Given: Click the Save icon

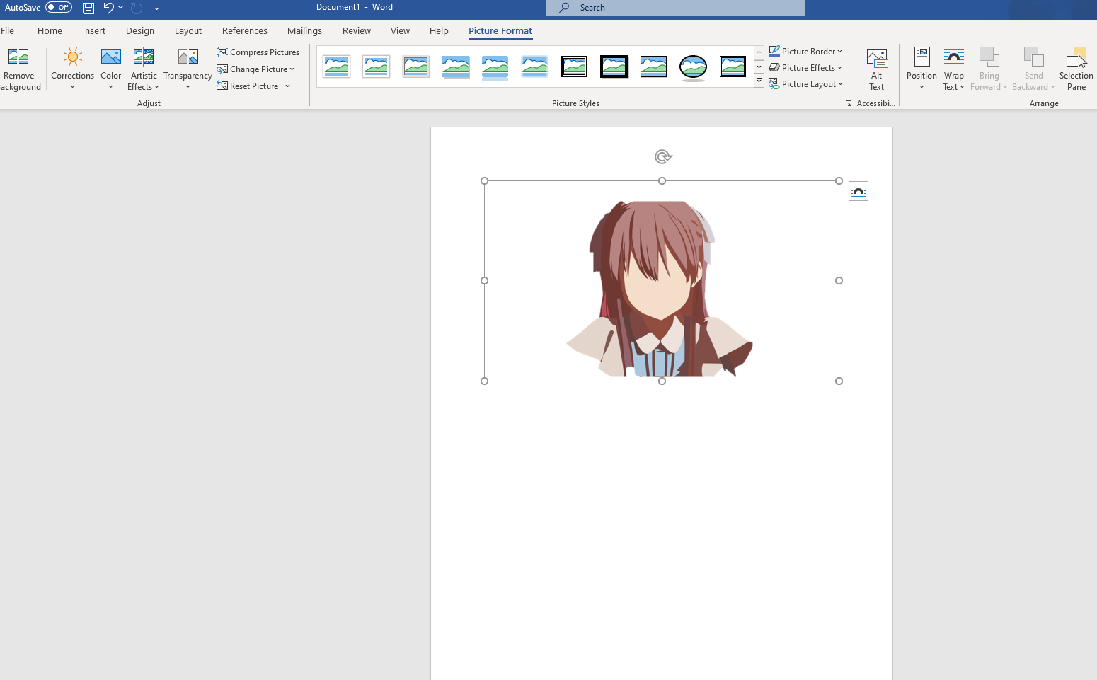Looking at the screenshot, I should pos(88,8).
